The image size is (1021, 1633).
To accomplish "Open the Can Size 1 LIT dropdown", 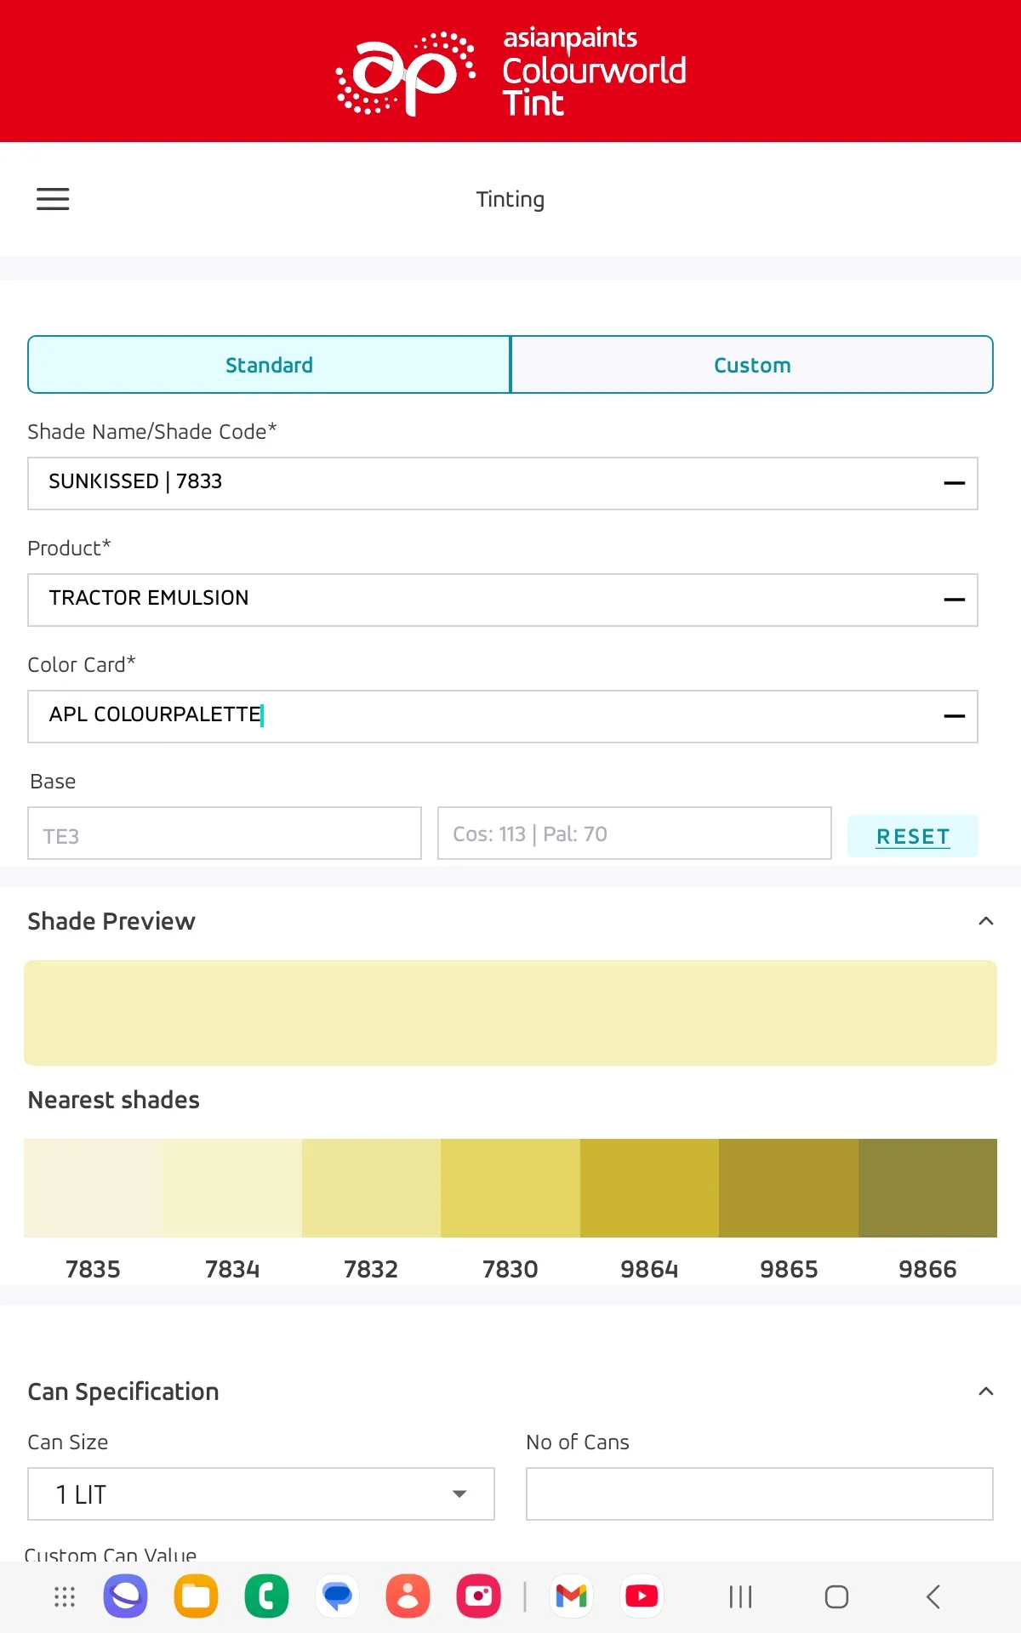I will click(x=261, y=1494).
